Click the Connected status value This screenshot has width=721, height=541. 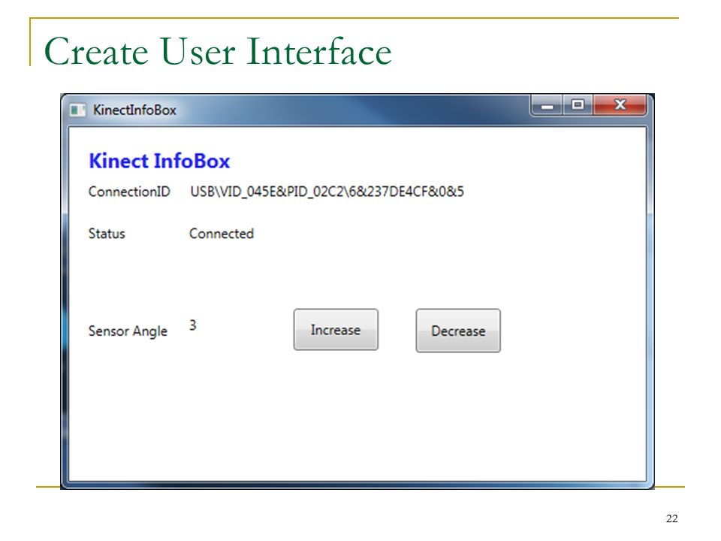pyautogui.click(x=221, y=234)
